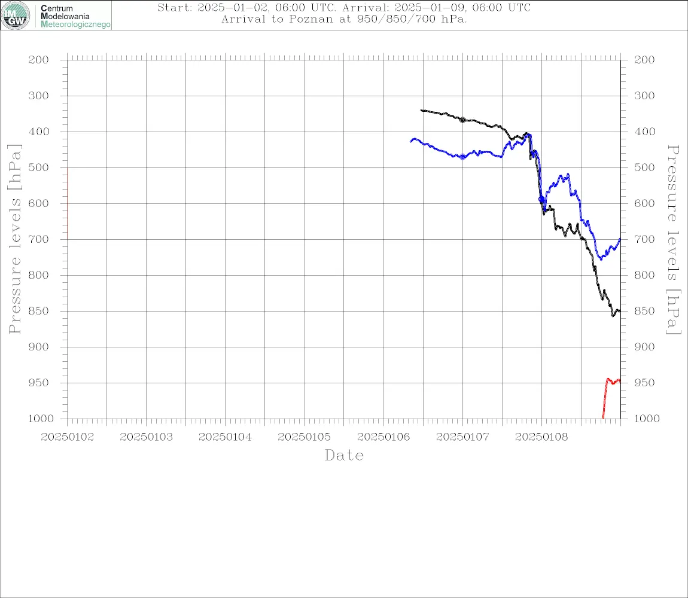Click the 20250103 date tick label
This screenshot has width=688, height=598.
[146, 437]
